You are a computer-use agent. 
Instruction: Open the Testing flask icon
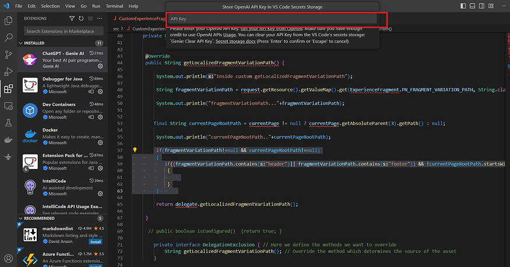(x=9, y=122)
